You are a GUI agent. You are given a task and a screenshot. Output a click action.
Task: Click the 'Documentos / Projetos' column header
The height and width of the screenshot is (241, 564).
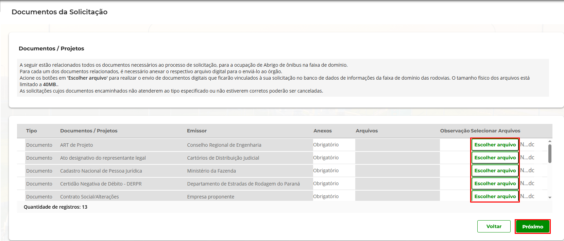click(89, 131)
